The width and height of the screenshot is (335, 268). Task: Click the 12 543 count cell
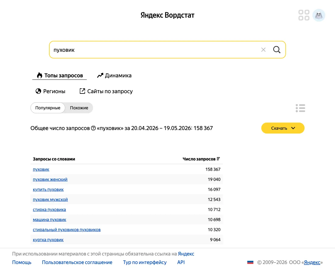pyautogui.click(x=214, y=199)
